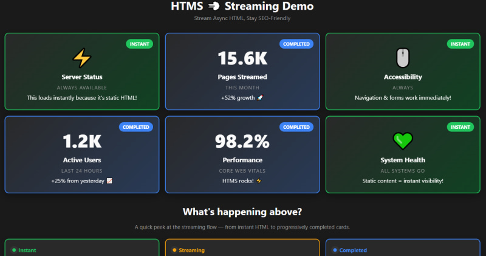This screenshot has width=486, height=256.
Task: Select the 15.6K pages streamed figure
Action: point(242,58)
